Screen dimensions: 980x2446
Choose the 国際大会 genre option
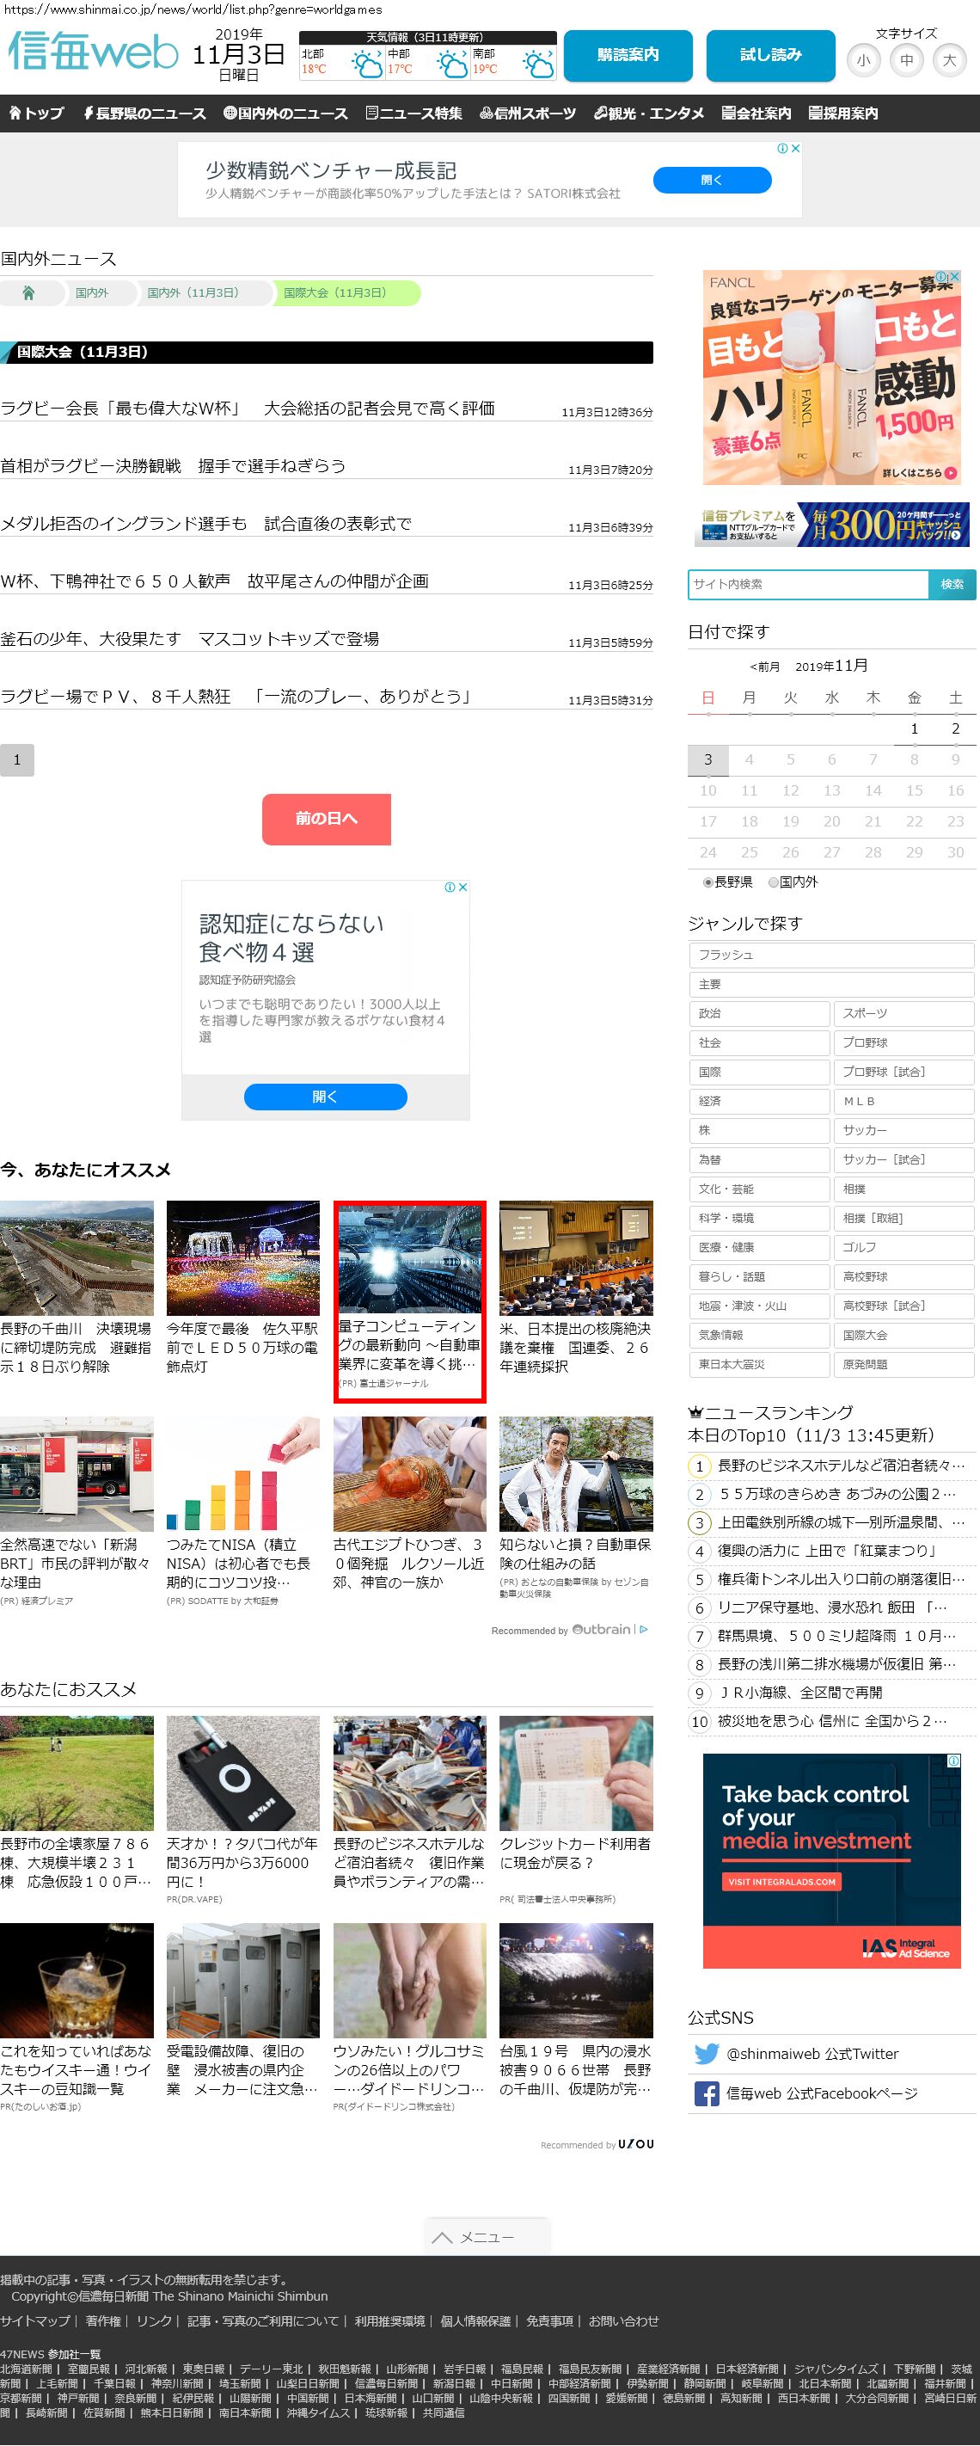tap(903, 1335)
